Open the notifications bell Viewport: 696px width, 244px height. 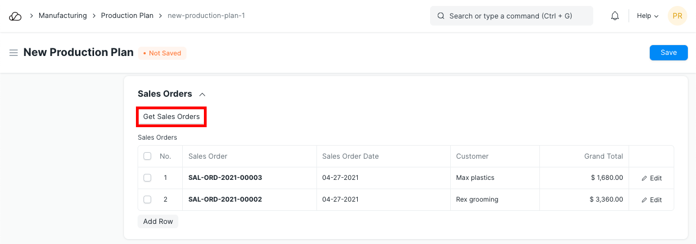click(x=615, y=16)
